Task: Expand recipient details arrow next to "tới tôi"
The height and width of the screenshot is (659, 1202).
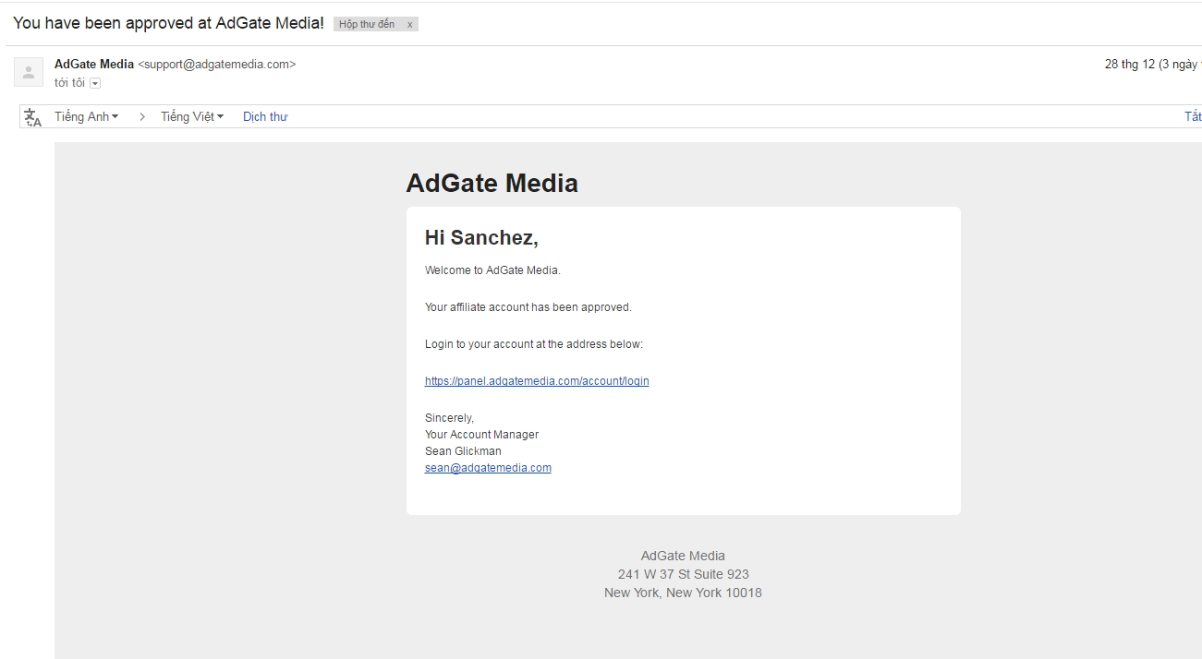Action: point(95,83)
